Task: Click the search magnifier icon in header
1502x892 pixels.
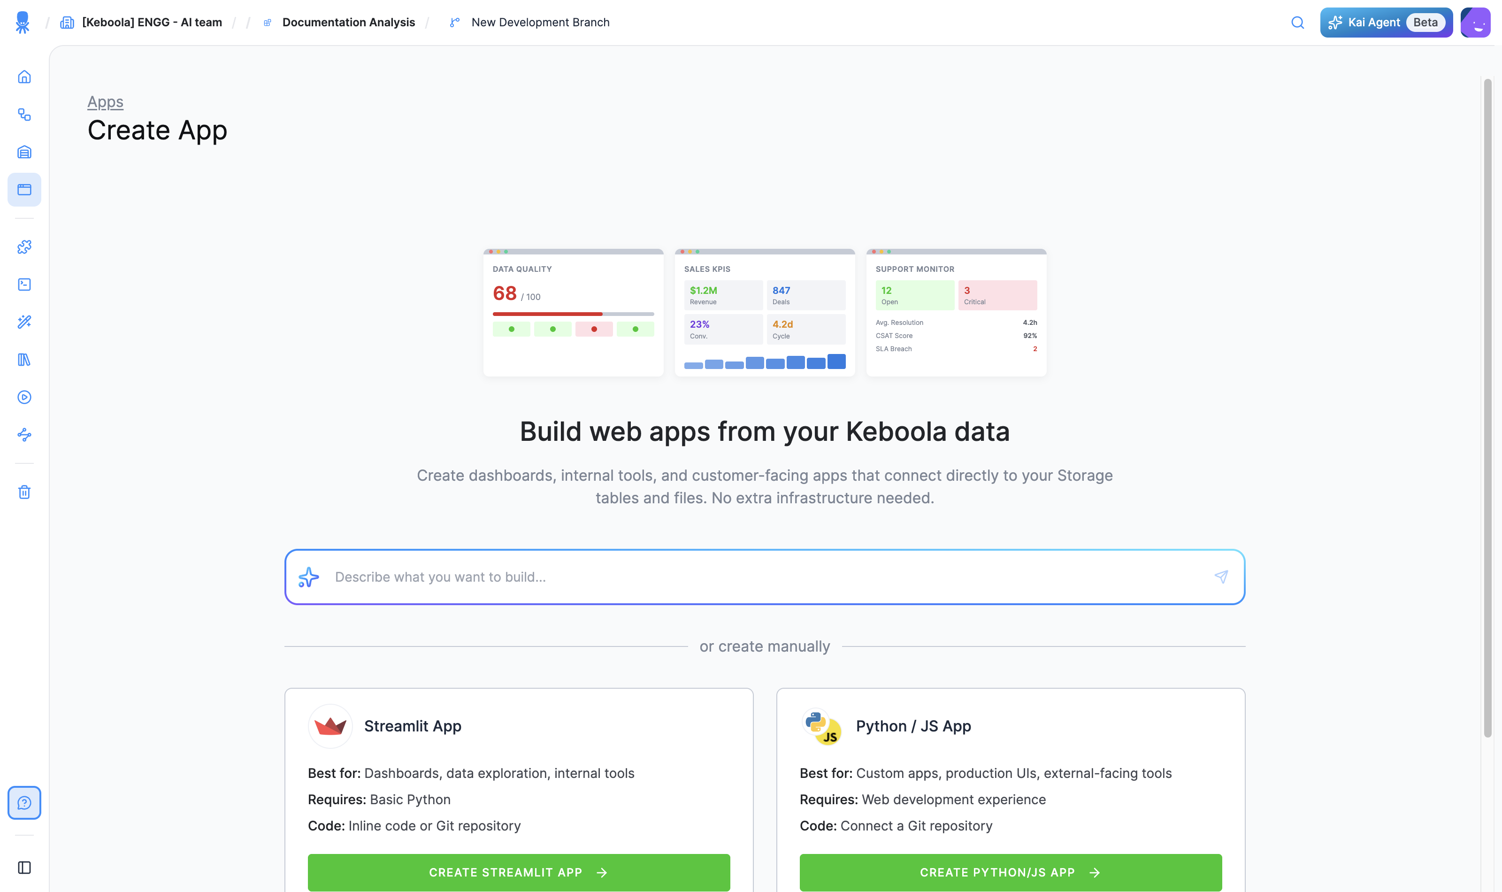Action: click(1298, 23)
